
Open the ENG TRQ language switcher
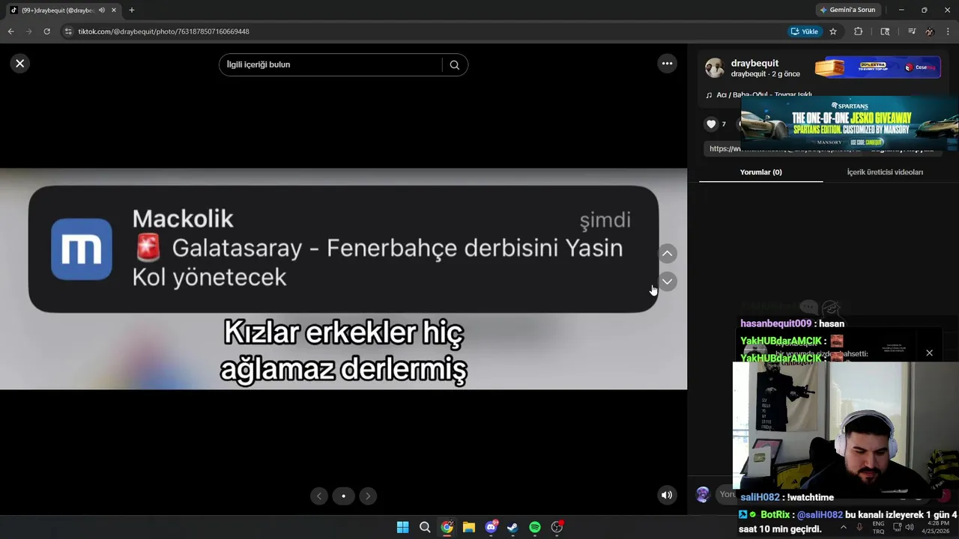coord(878,527)
